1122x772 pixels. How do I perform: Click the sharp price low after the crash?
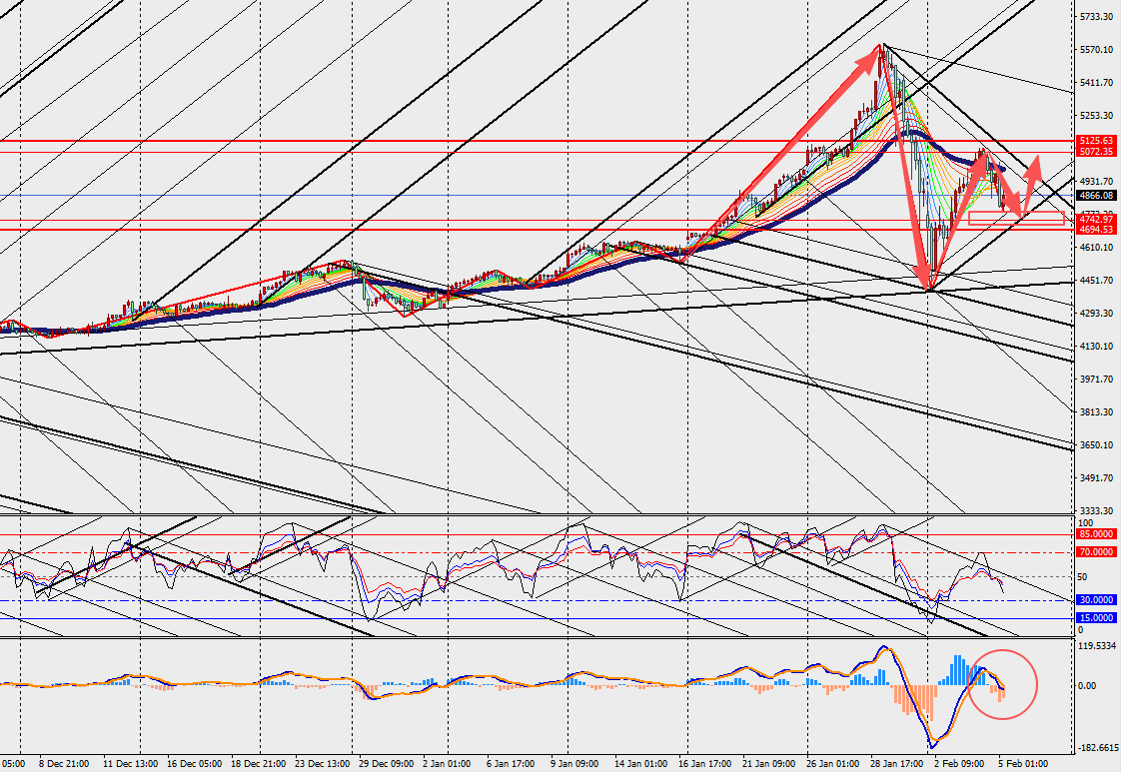(930, 289)
